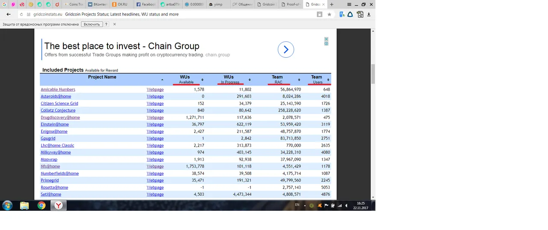Click the volume speaker tray icon
Image resolution: width=548 pixels, height=230 pixels.
(346, 206)
